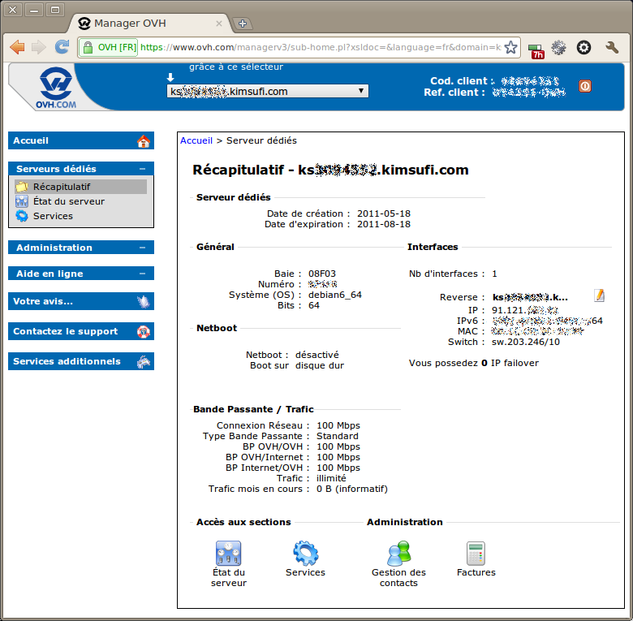Edit the reverse with pencil icon
This screenshot has width=633, height=621.
coord(600,295)
